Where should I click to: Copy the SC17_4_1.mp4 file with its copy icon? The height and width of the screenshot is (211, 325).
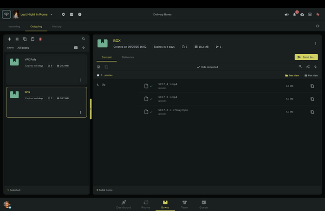[x=312, y=86]
